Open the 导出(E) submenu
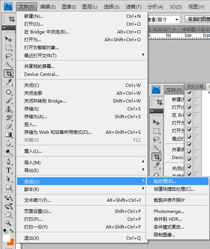210x249 pixels. [x=82, y=170]
